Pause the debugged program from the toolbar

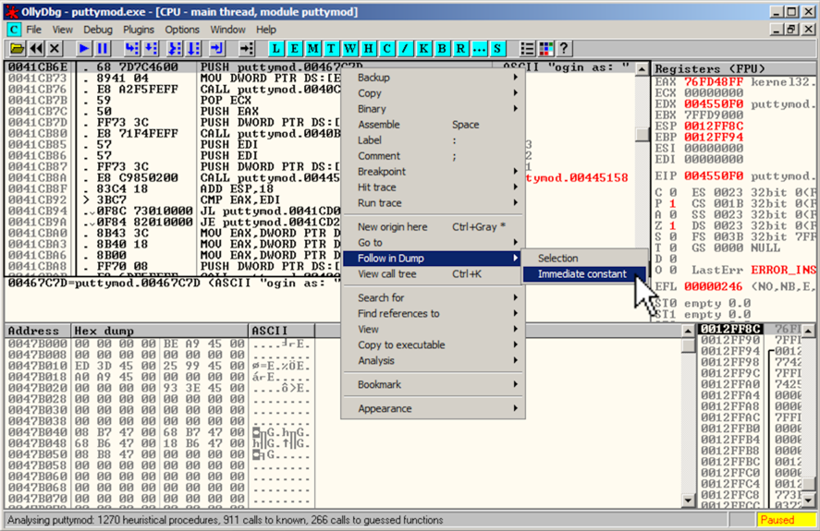coord(102,48)
